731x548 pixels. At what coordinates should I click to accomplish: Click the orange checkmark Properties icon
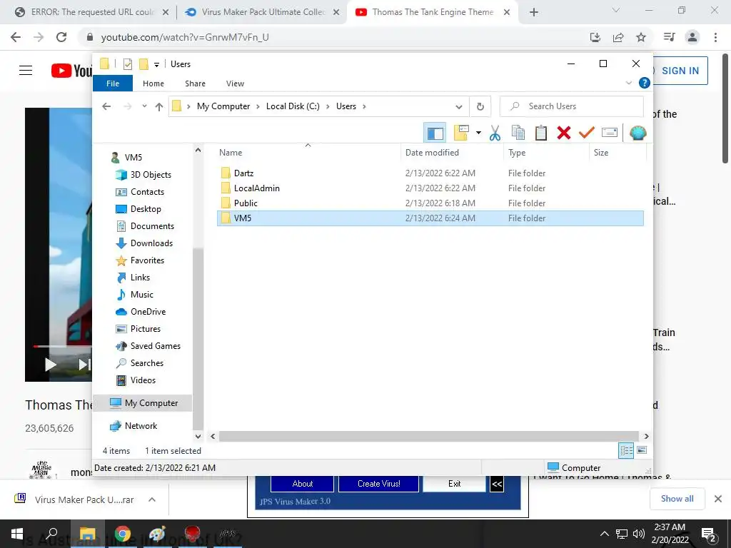click(x=587, y=133)
